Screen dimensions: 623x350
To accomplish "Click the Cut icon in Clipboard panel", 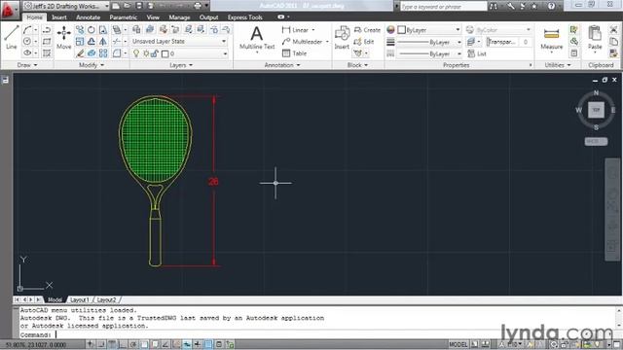I will coord(613,30).
